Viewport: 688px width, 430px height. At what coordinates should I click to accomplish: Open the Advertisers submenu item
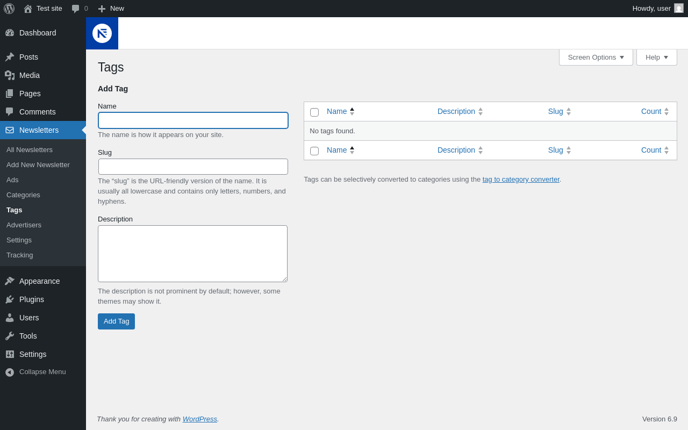tap(24, 225)
